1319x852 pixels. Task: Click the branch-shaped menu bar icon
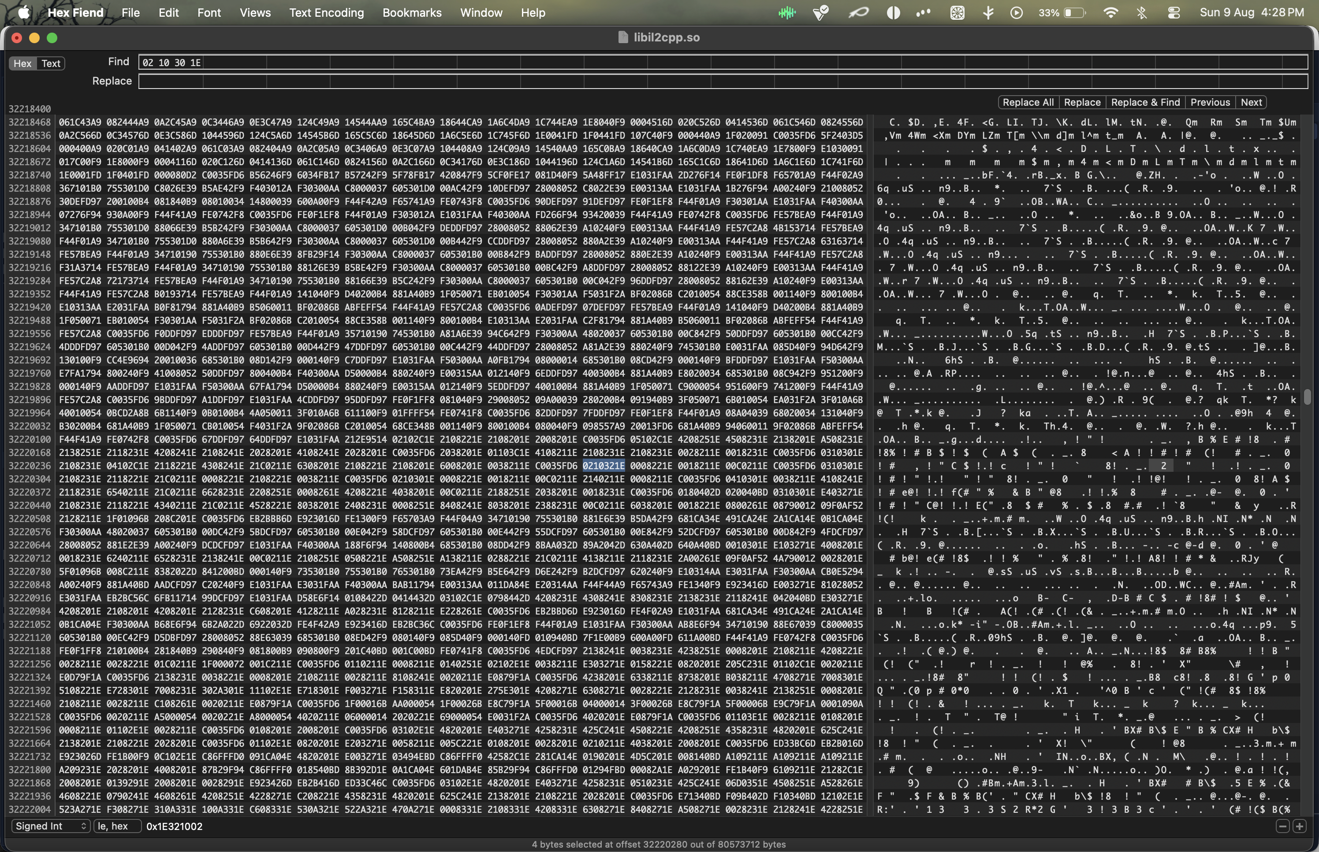tap(988, 12)
